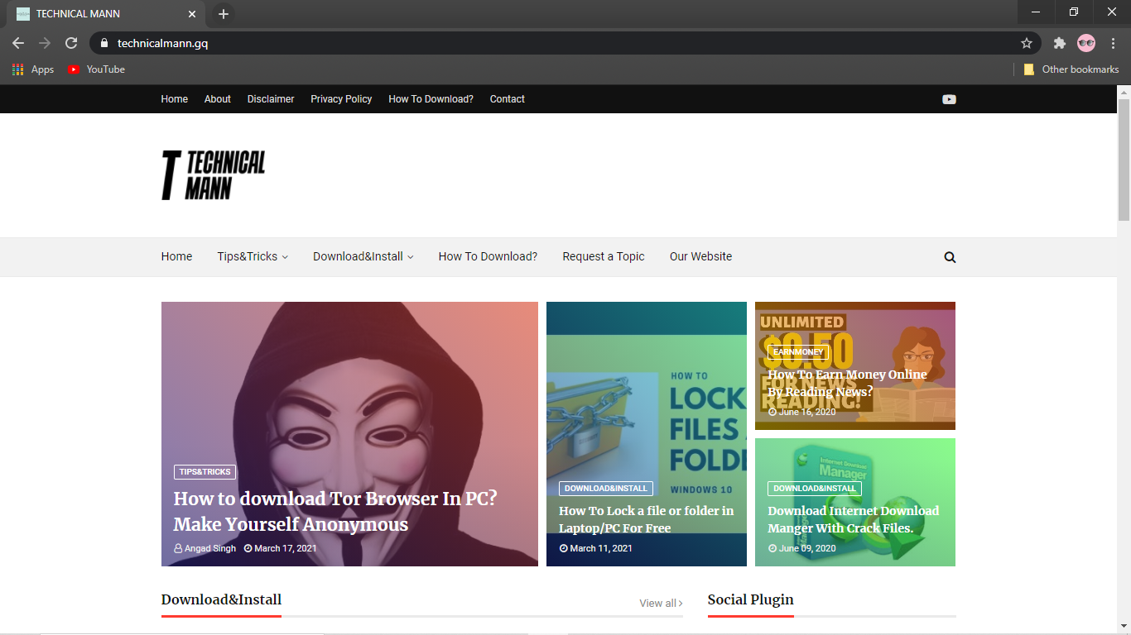The height and width of the screenshot is (635, 1131).
Task: Open a new tab with plus button
Action: click(x=224, y=14)
